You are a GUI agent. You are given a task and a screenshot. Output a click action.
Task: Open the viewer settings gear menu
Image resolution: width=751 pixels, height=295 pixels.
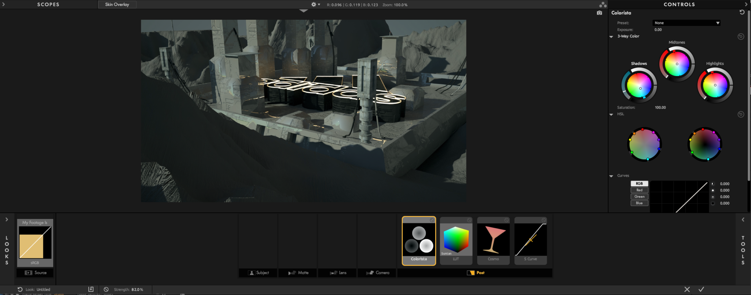315,5
